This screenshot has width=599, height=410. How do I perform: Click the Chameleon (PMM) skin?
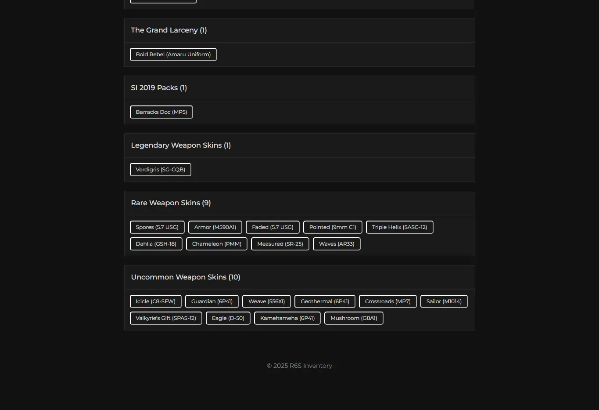point(217,244)
